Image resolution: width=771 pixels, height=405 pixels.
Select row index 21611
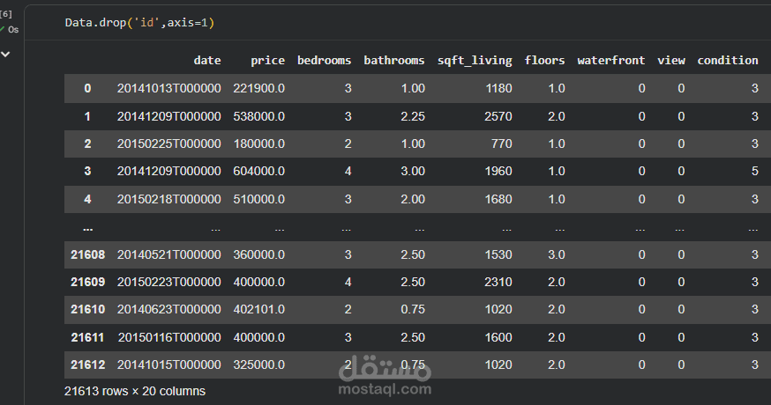[x=87, y=338]
